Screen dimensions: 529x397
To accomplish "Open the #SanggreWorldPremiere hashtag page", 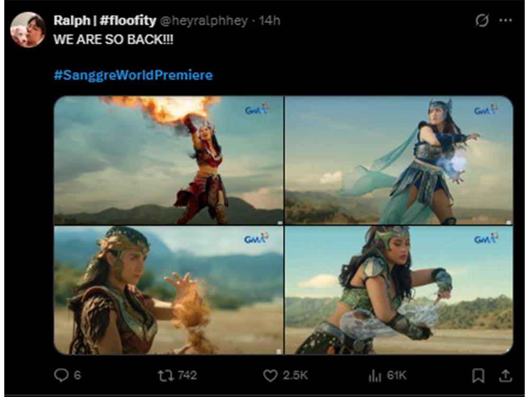I will pyautogui.click(x=132, y=75).
